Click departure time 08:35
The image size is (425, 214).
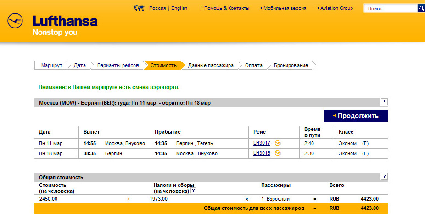[x=89, y=153]
